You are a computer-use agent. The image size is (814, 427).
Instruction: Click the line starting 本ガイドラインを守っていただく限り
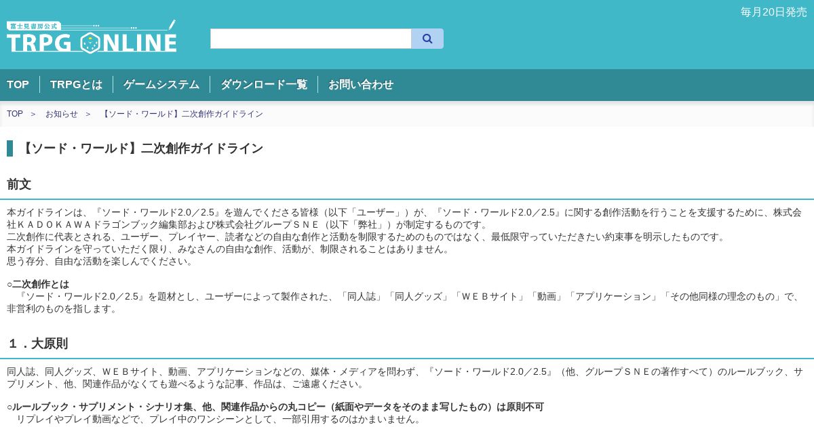pyautogui.click(x=230, y=249)
